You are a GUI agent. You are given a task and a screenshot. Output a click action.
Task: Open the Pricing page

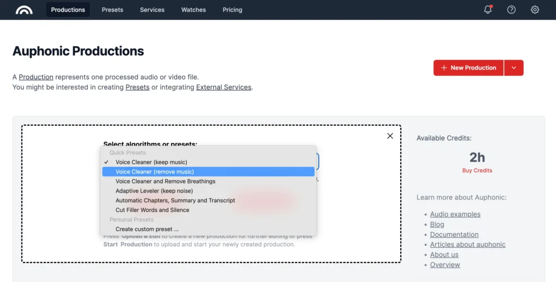tap(232, 10)
